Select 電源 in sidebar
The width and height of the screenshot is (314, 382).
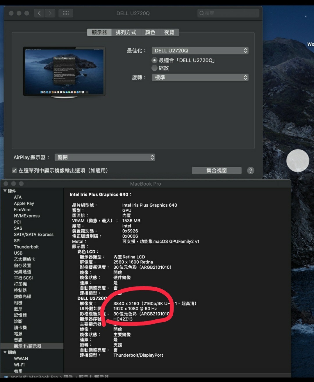pos(18,334)
